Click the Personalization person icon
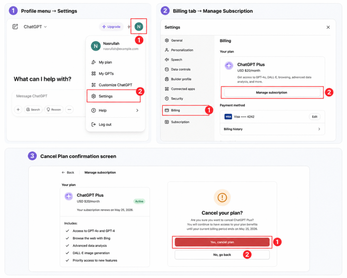This screenshot has width=347, height=278. coord(167,50)
